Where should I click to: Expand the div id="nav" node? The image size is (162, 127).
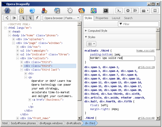point(17,47)
